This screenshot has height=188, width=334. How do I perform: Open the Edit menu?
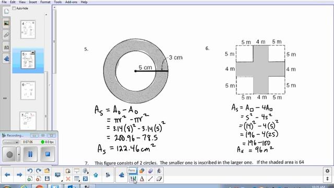13,2
